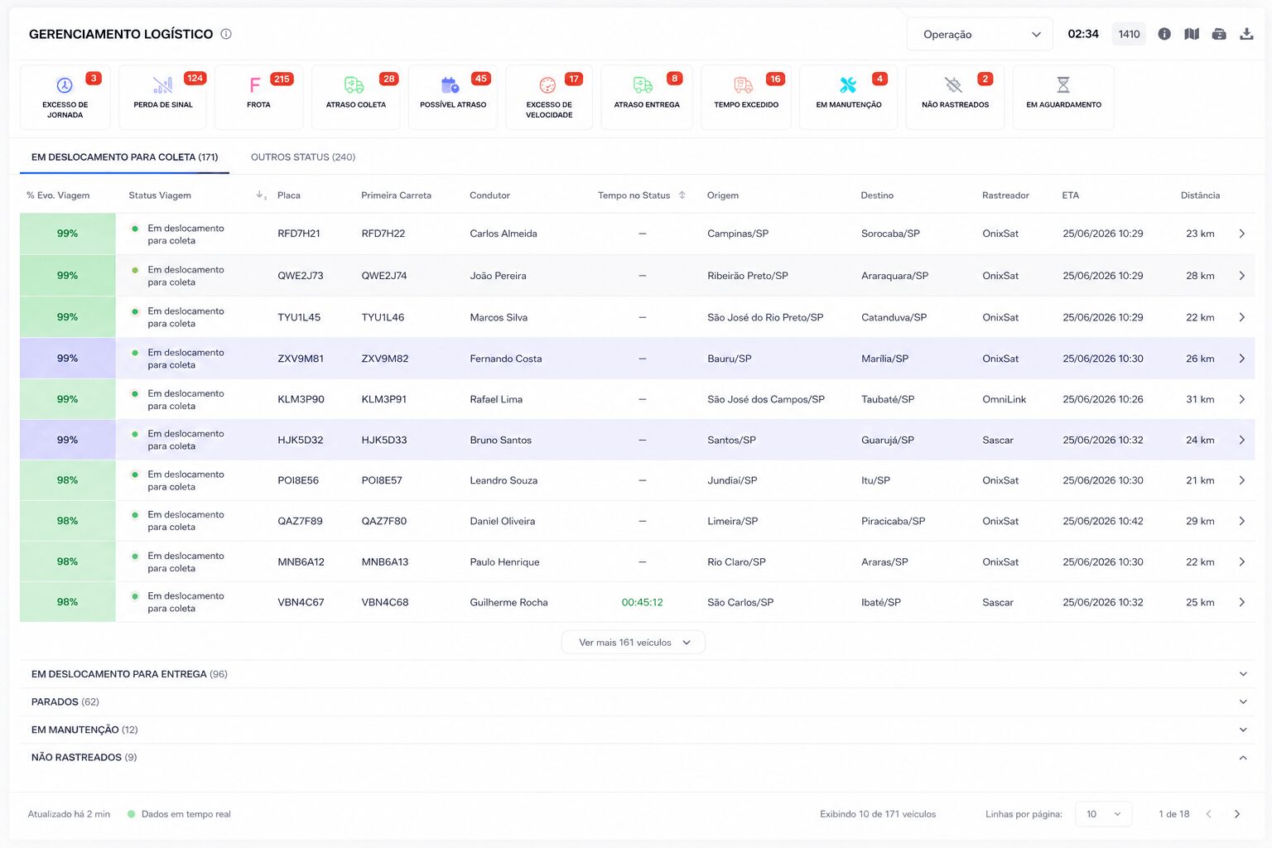The width and height of the screenshot is (1272, 848).
Task: Open the Linhas por página dropdown
Action: [1103, 814]
